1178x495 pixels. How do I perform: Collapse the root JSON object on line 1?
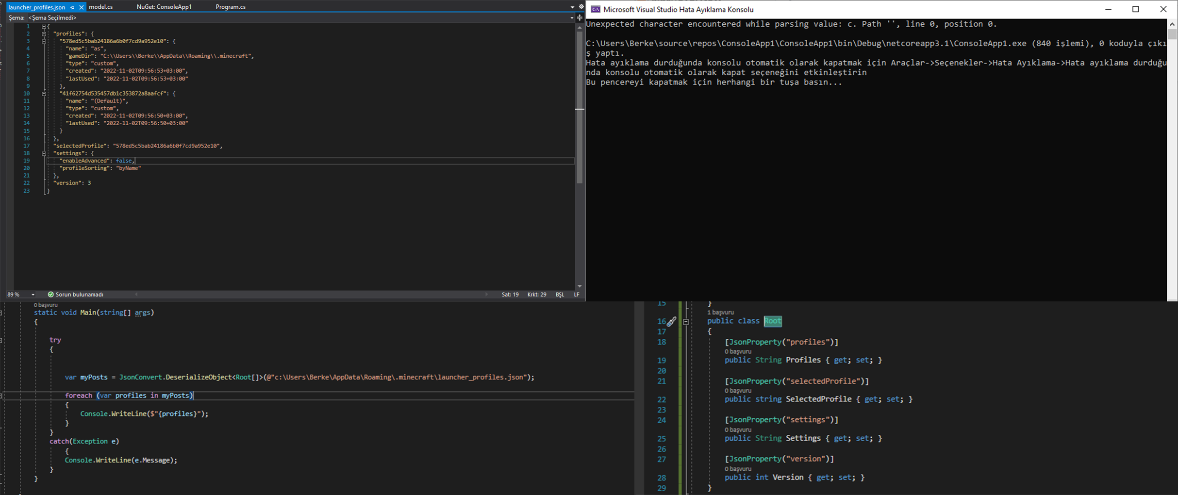coord(44,26)
